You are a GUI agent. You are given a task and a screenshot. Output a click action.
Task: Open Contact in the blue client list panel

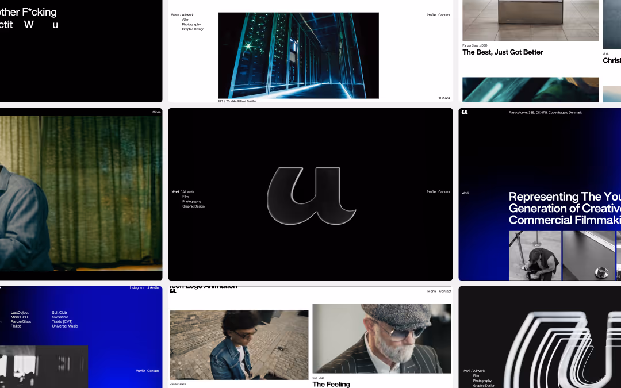pyautogui.click(x=153, y=371)
